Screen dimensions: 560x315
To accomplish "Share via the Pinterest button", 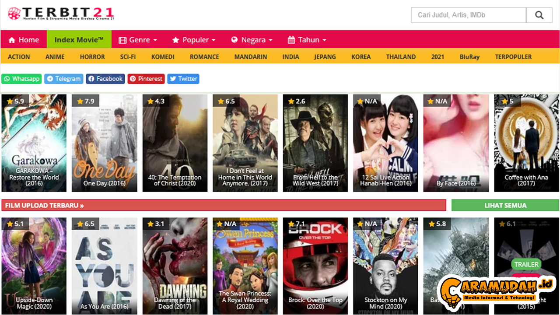I will [x=146, y=79].
